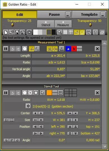Screen dimensions: 109x151
Task: Save settings using the single floppy disk icon
Action: (x=17, y=32)
